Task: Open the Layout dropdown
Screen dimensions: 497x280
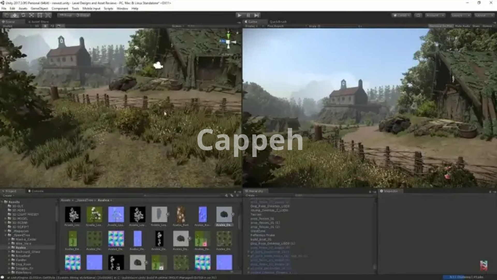Action: click(484, 15)
